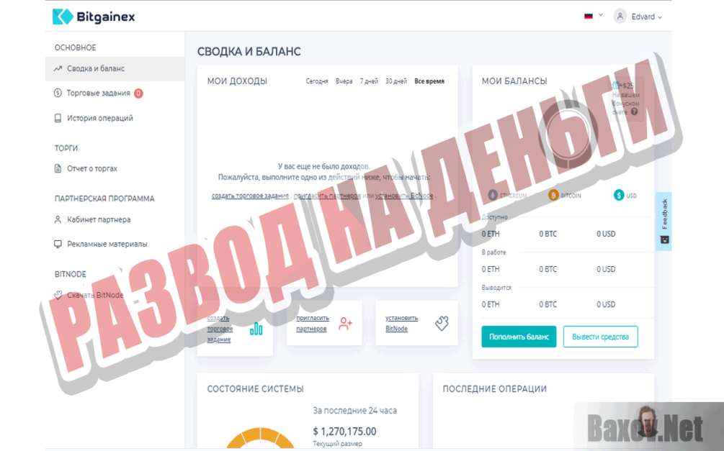Click the Пополнить баланс button
This screenshot has width=724, height=451.
coord(519,337)
